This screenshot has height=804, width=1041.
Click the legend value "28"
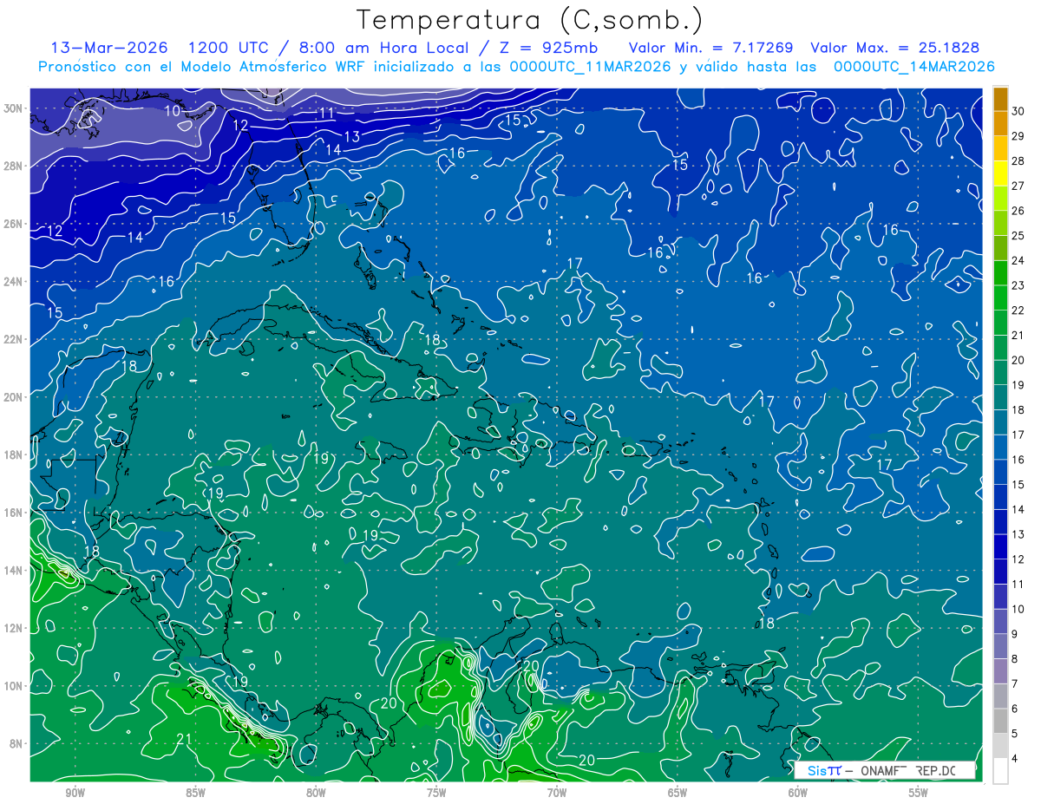pyautogui.click(x=1018, y=161)
